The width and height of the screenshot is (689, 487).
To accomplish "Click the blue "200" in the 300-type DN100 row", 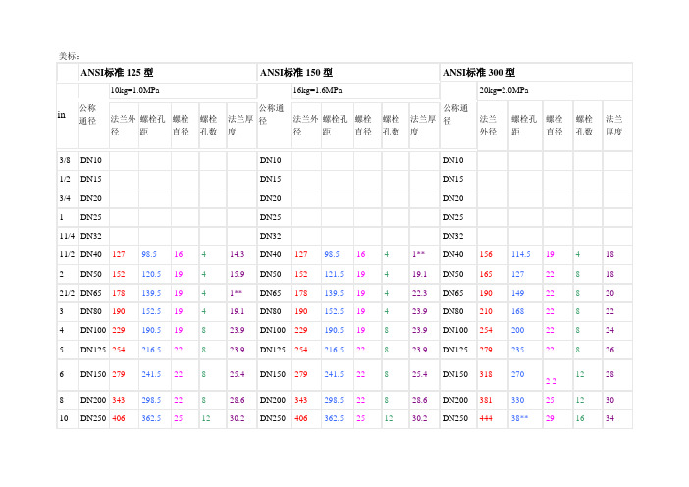I will [x=517, y=330].
